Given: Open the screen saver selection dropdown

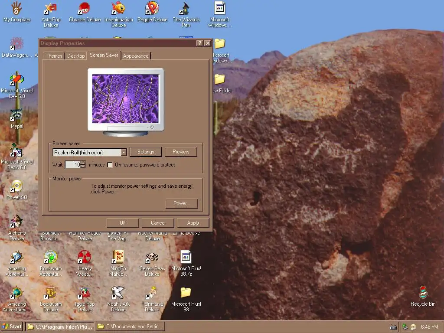Looking at the screenshot, I should pyautogui.click(x=124, y=152).
